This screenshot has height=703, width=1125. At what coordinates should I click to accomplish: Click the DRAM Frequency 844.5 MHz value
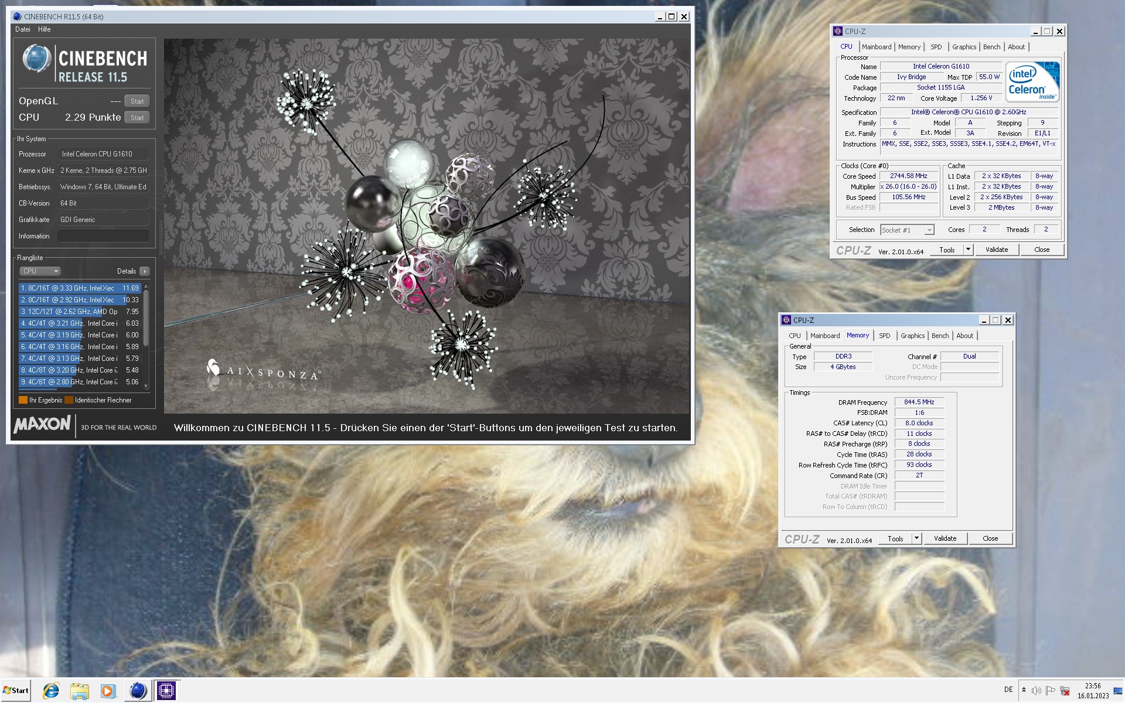[x=919, y=402]
